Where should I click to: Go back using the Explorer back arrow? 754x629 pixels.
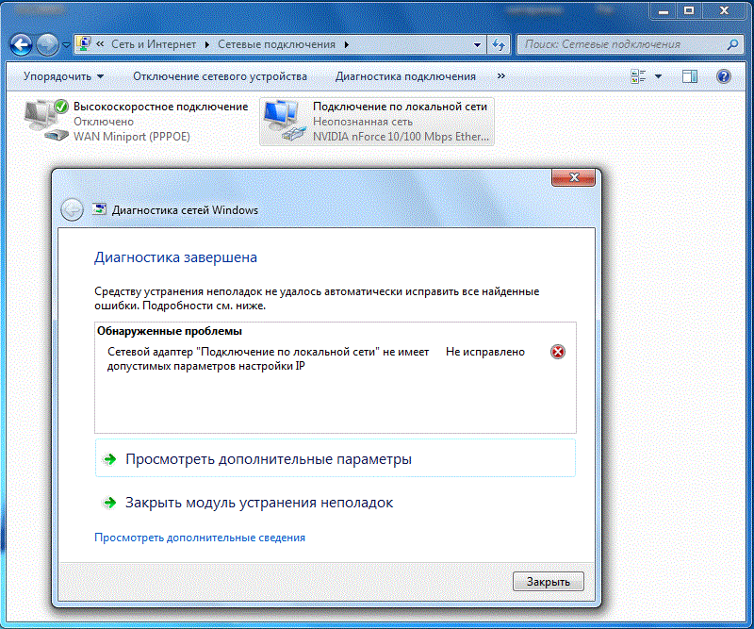point(21,45)
